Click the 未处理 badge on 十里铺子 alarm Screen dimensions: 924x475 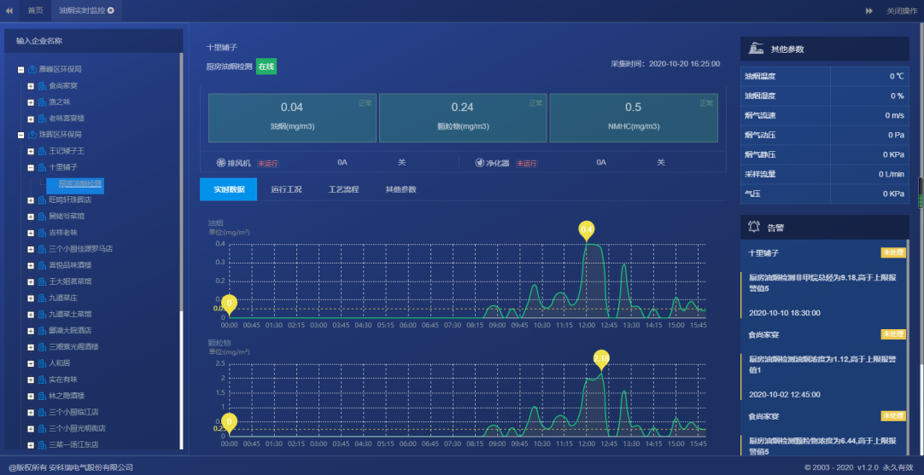pos(892,252)
